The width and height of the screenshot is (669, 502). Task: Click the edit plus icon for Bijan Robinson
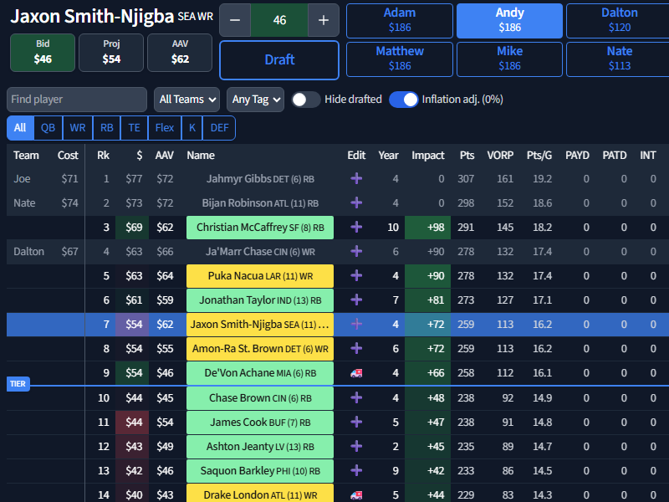click(356, 202)
